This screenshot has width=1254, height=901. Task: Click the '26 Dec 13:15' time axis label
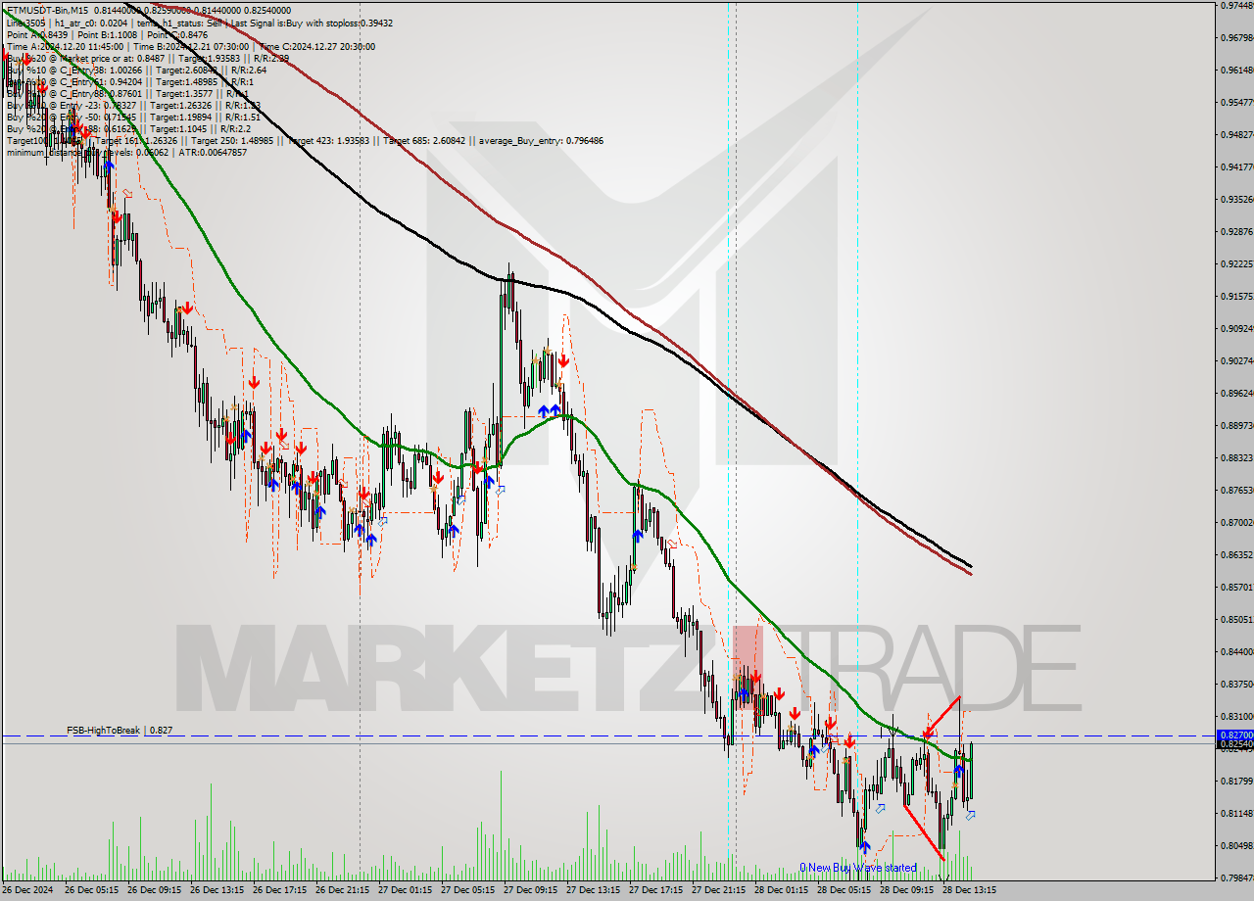[217, 890]
